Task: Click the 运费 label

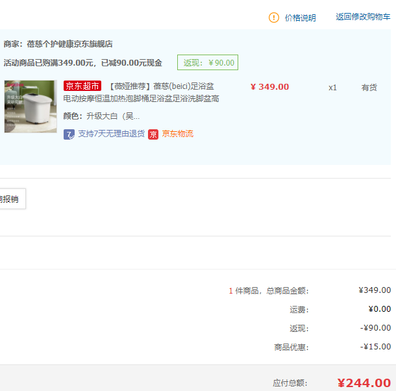Action: click(x=299, y=310)
